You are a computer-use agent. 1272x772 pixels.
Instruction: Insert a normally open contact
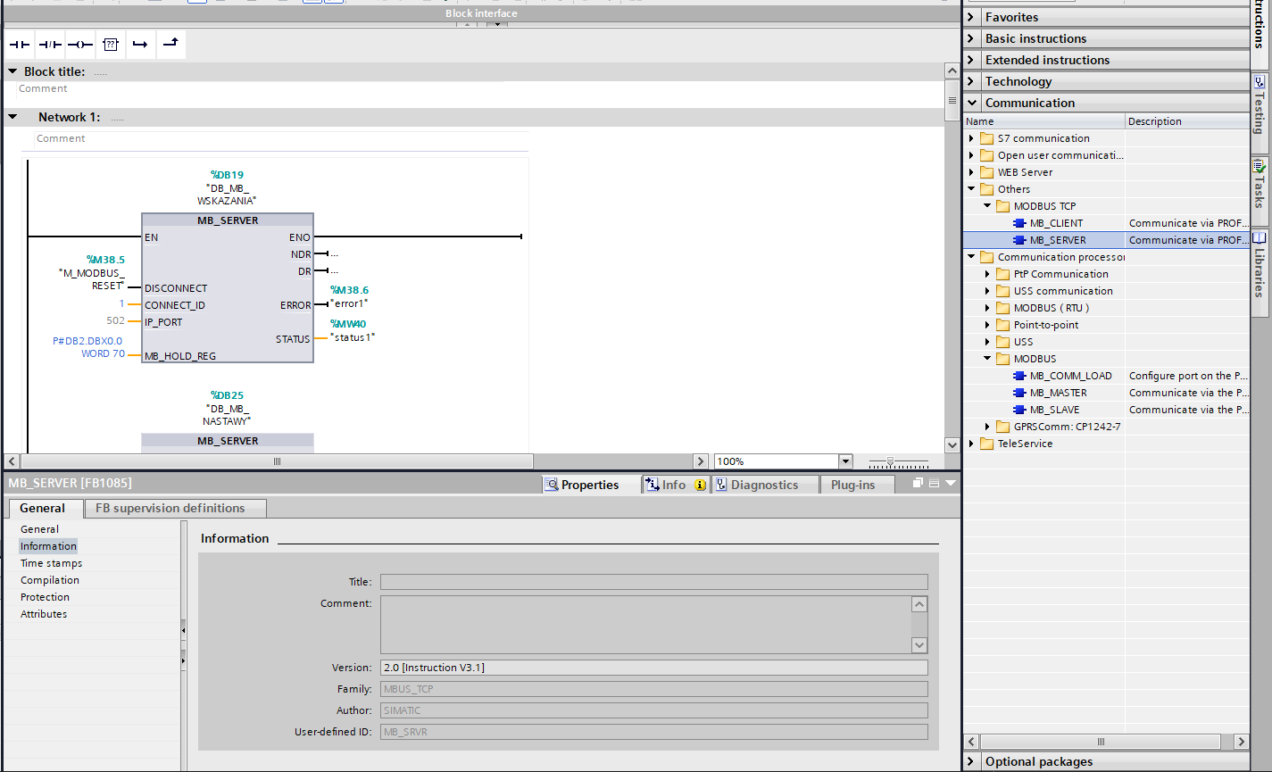18,44
